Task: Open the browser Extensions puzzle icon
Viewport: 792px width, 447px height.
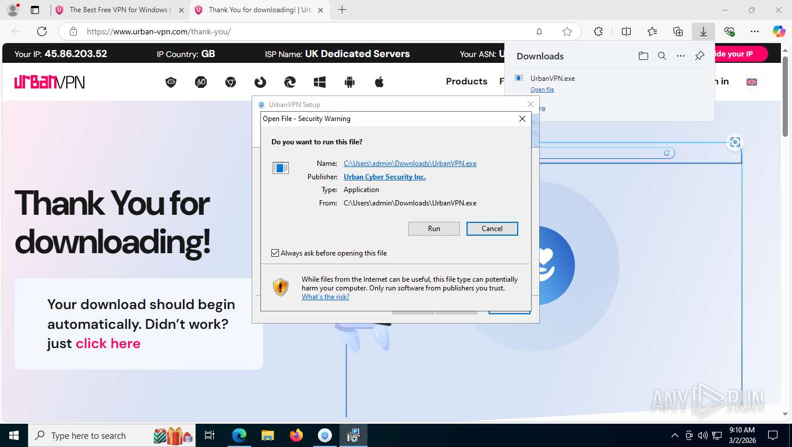Action: coord(598,31)
